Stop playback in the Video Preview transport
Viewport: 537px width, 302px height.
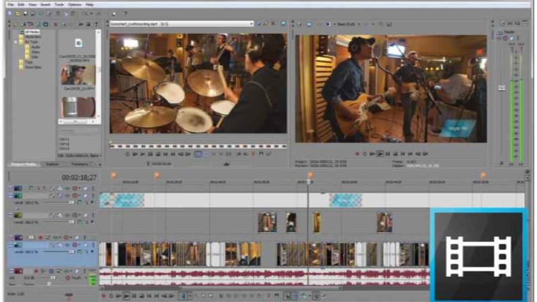395,154
